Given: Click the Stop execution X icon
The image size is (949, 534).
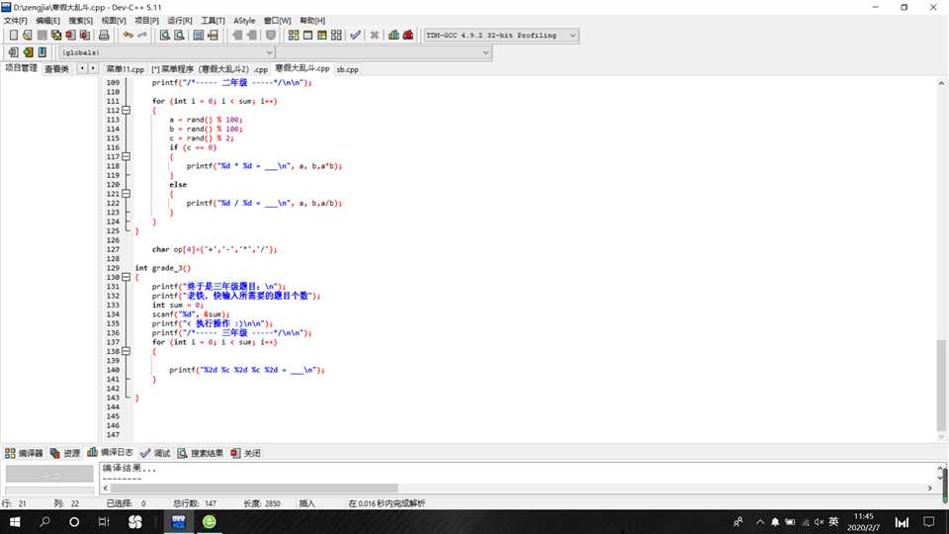Looking at the screenshot, I should point(375,36).
